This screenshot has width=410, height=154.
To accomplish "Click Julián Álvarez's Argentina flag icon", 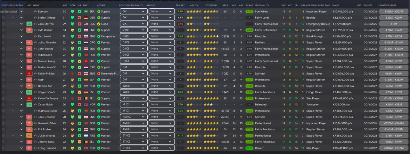I will pyautogui.click(x=86, y=136).
